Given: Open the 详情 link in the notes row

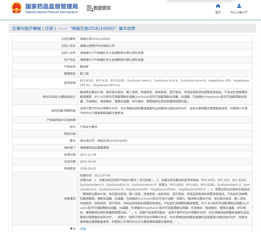Looking at the screenshot, I should [x=83, y=229].
